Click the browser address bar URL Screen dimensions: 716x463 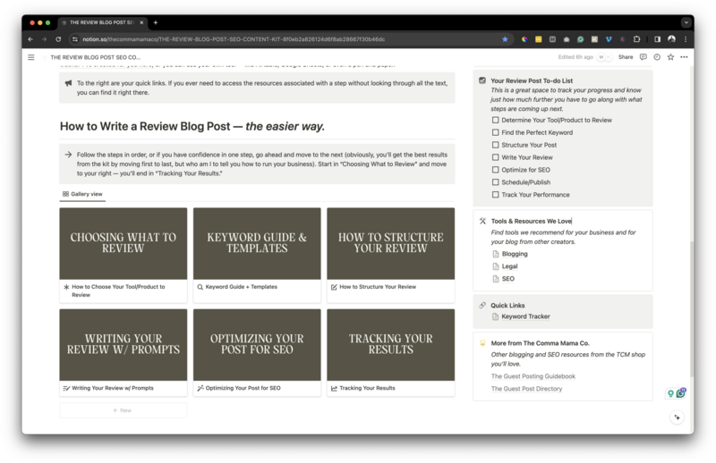click(234, 39)
